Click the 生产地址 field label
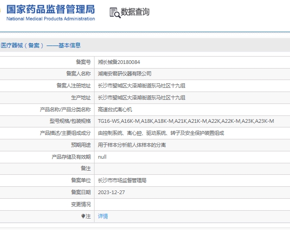This screenshot has width=290, height=230. (81, 98)
